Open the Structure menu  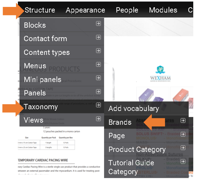(40, 10)
